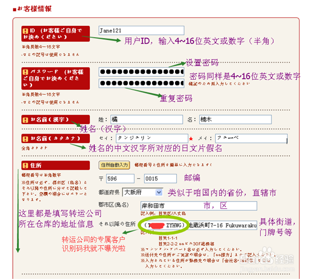Click the required icon beside お名前（漢字）
The height and width of the screenshot is (280, 313).
25,120
